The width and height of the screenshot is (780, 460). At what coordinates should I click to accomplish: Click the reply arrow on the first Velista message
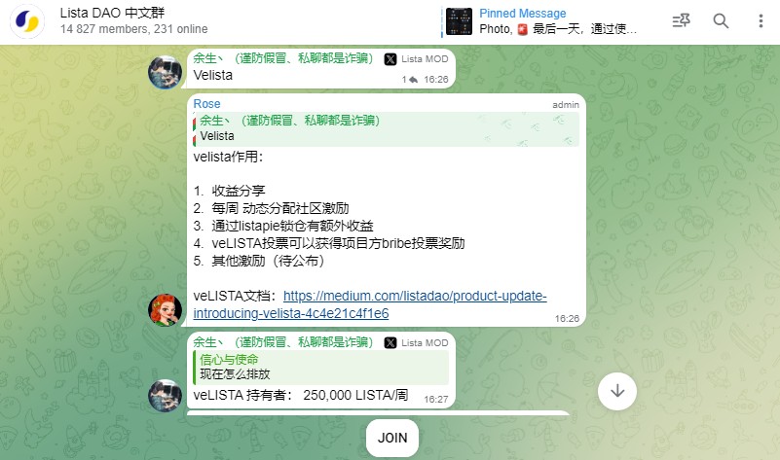[x=413, y=80]
